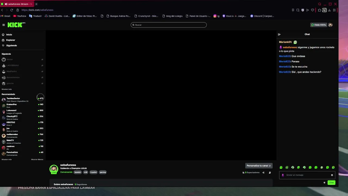The height and width of the screenshot is (196, 348).
Task: Insert the first green emote in chat bar
Action: coord(281,167)
